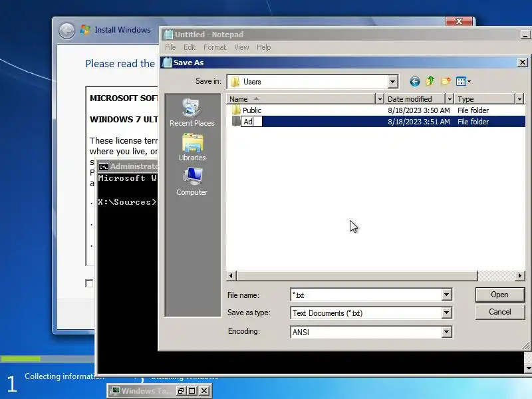Go up one folder level in Save As
This screenshot has height=399, width=532.
click(x=430, y=81)
